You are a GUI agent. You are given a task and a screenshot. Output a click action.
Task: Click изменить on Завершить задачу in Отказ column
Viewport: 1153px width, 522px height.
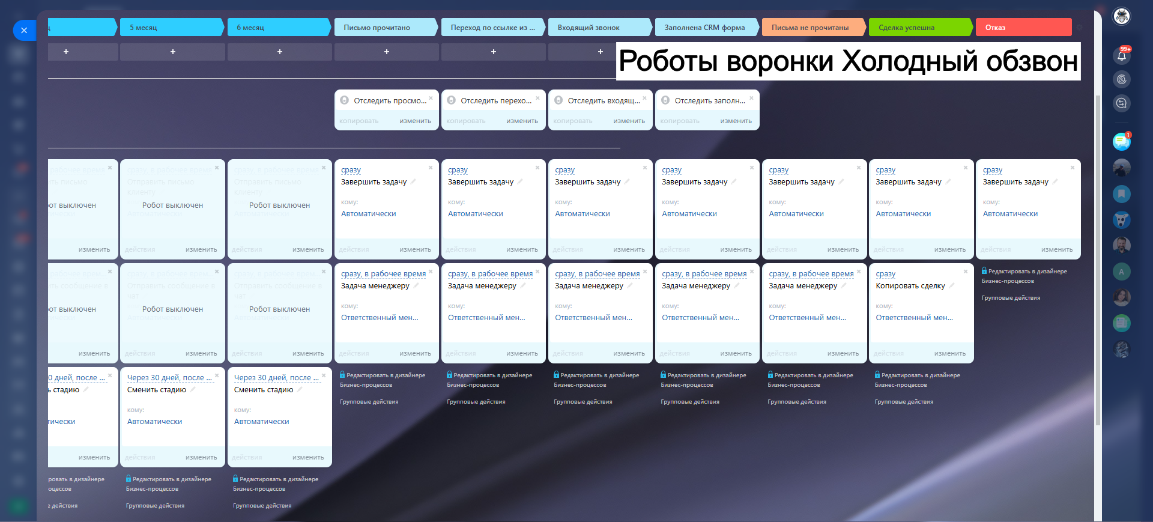1056,249
